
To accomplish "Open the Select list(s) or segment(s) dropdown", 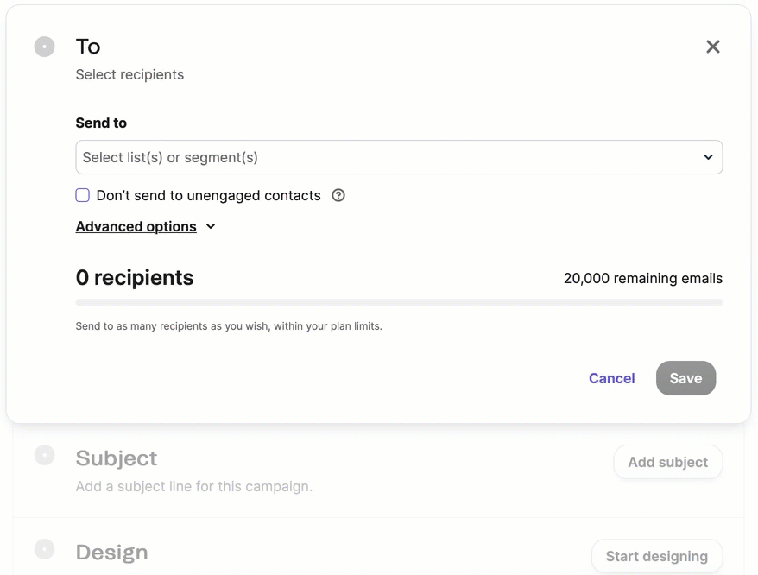I will [x=399, y=157].
